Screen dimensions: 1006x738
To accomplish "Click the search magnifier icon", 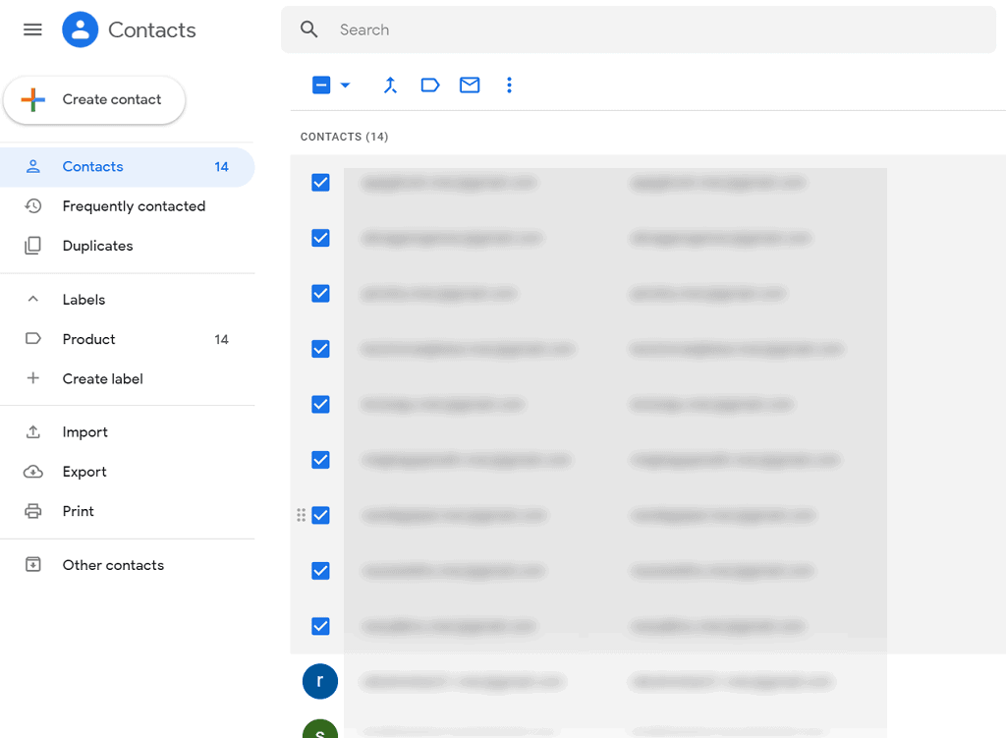I will (309, 29).
